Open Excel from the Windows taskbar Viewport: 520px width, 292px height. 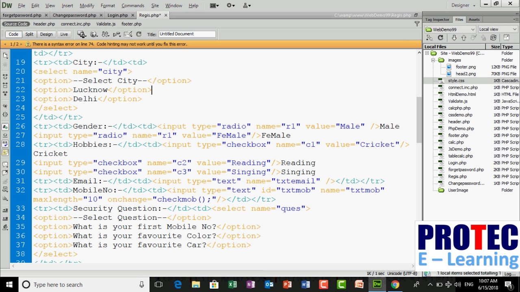click(232, 285)
